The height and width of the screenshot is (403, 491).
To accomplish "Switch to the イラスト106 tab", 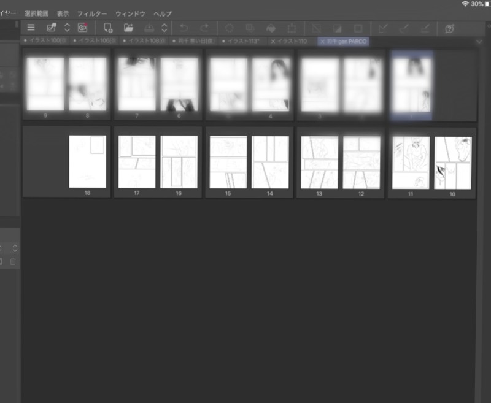I will (95, 40).
